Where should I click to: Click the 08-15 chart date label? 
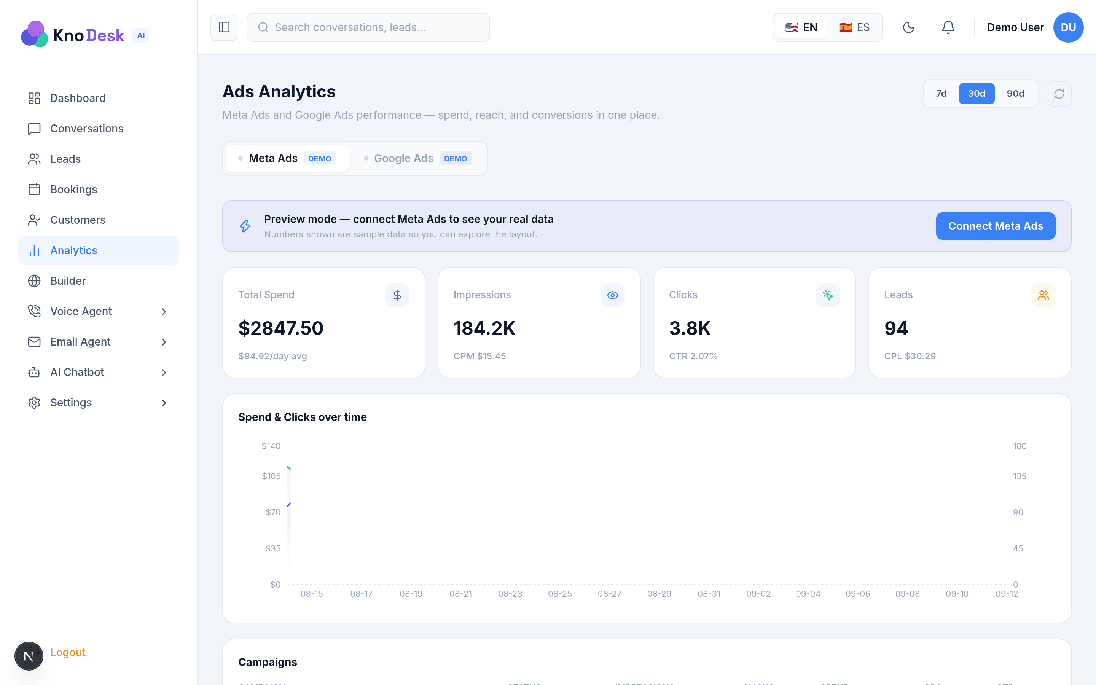click(312, 594)
